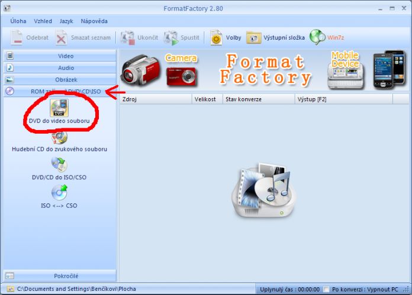
Task: Click the Smazat seznam red X icon
Action: tap(61, 38)
